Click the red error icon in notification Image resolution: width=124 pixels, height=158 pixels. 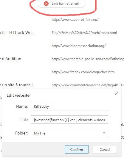(x=46, y=4)
